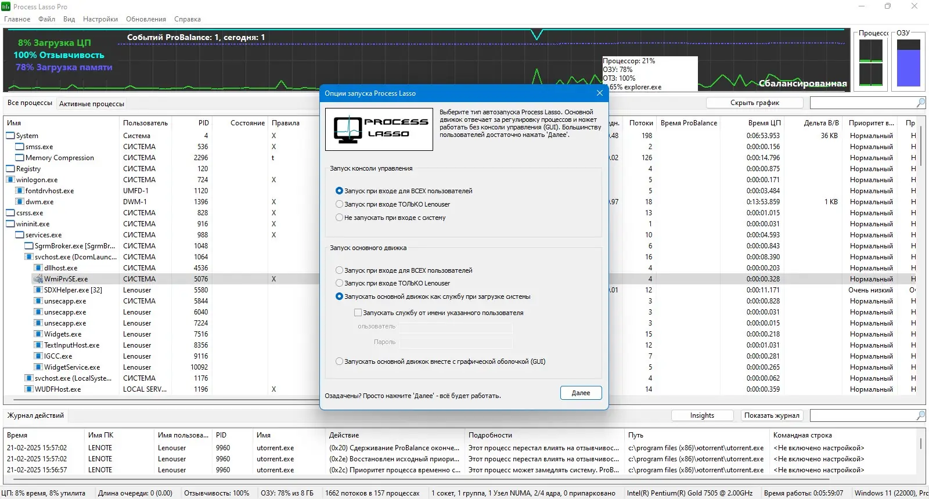Select the engine-with-GUI launch option
The width and height of the screenshot is (929, 499).
(340, 361)
